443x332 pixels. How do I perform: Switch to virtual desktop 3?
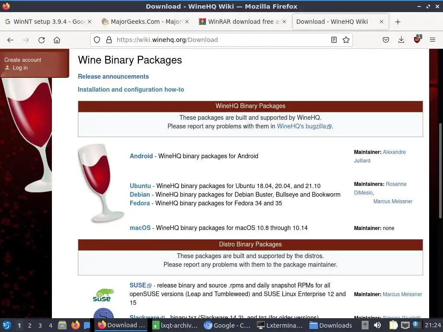(40, 326)
